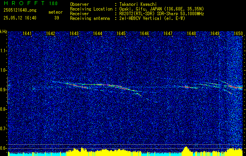
Task: Click time marker 1648
Action: tap(191, 34)
